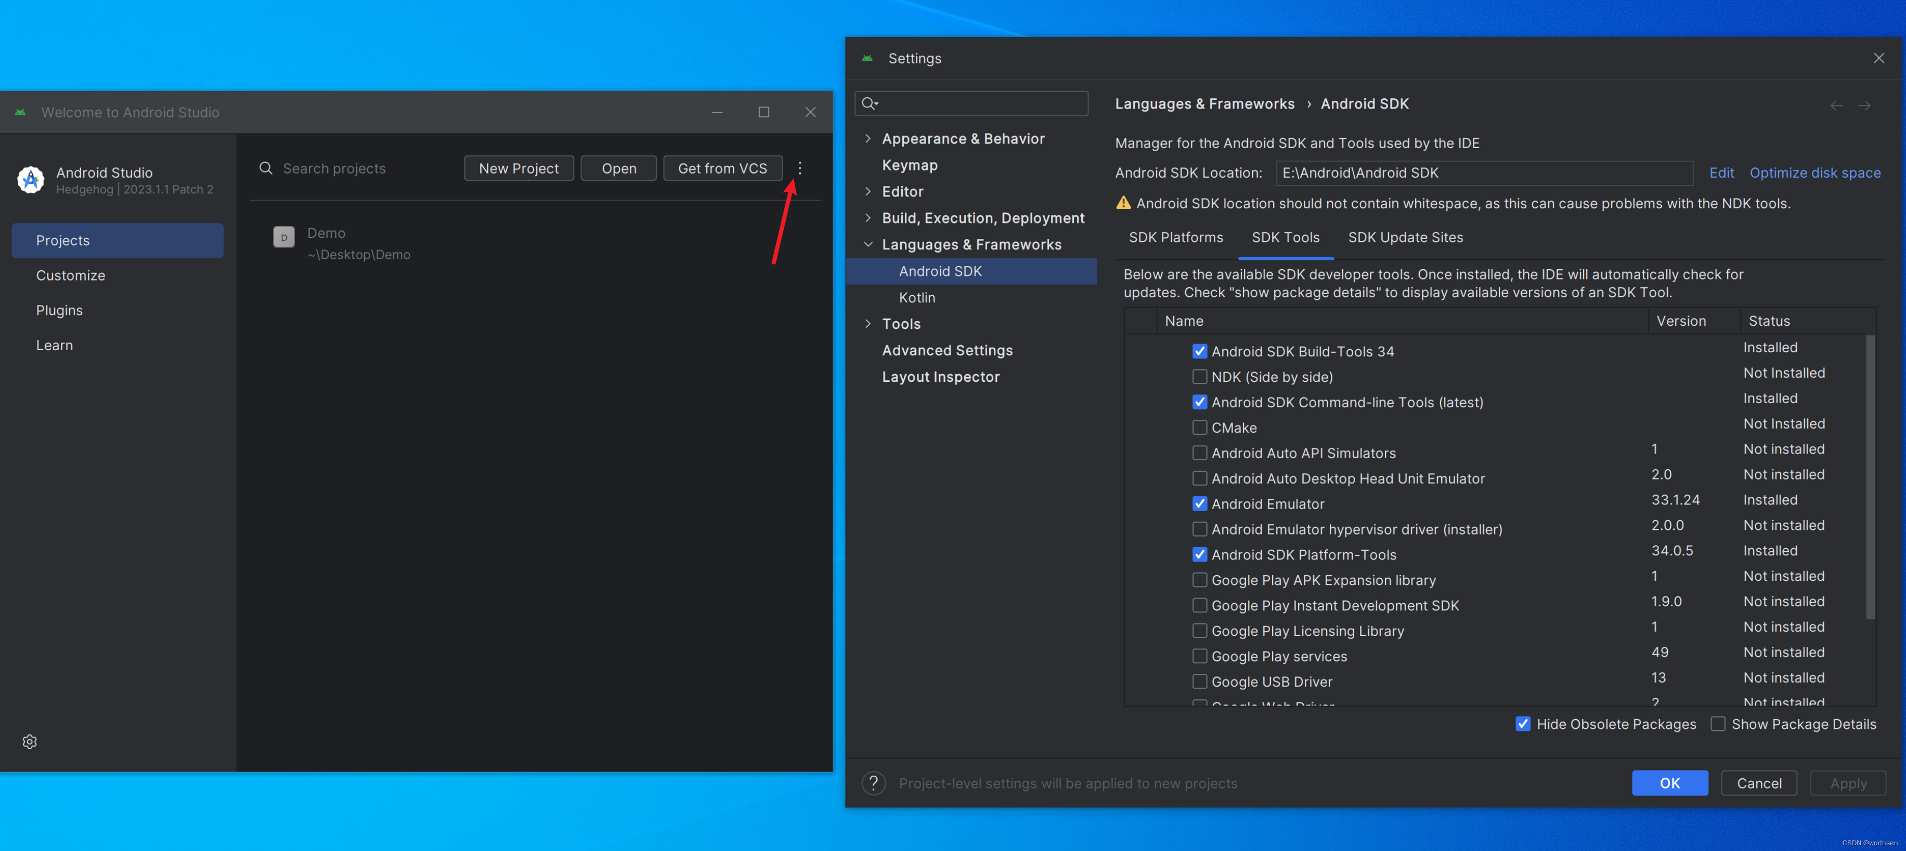The width and height of the screenshot is (1906, 851).
Task: Confirm settings with OK
Action: coord(1669,783)
